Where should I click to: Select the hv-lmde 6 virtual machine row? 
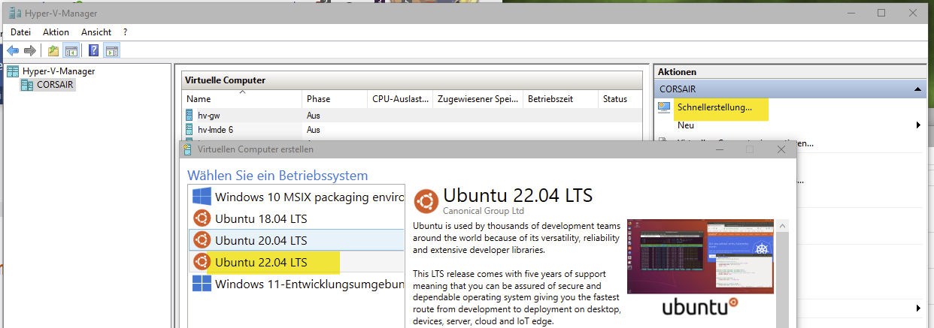pyautogui.click(x=412, y=130)
